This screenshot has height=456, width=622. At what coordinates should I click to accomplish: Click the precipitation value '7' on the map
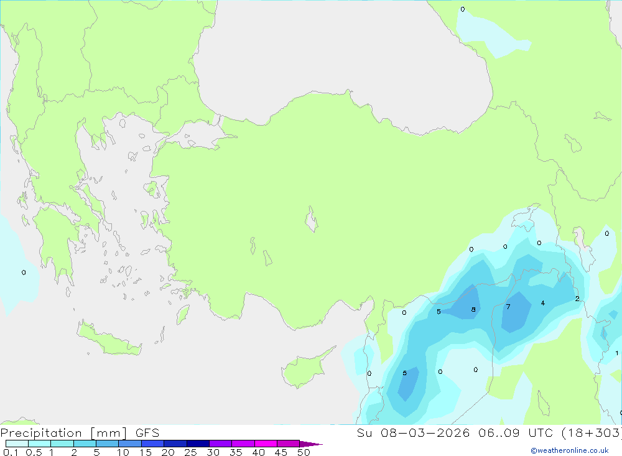(508, 307)
